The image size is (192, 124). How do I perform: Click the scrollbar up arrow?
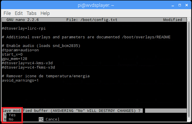click(189, 19)
